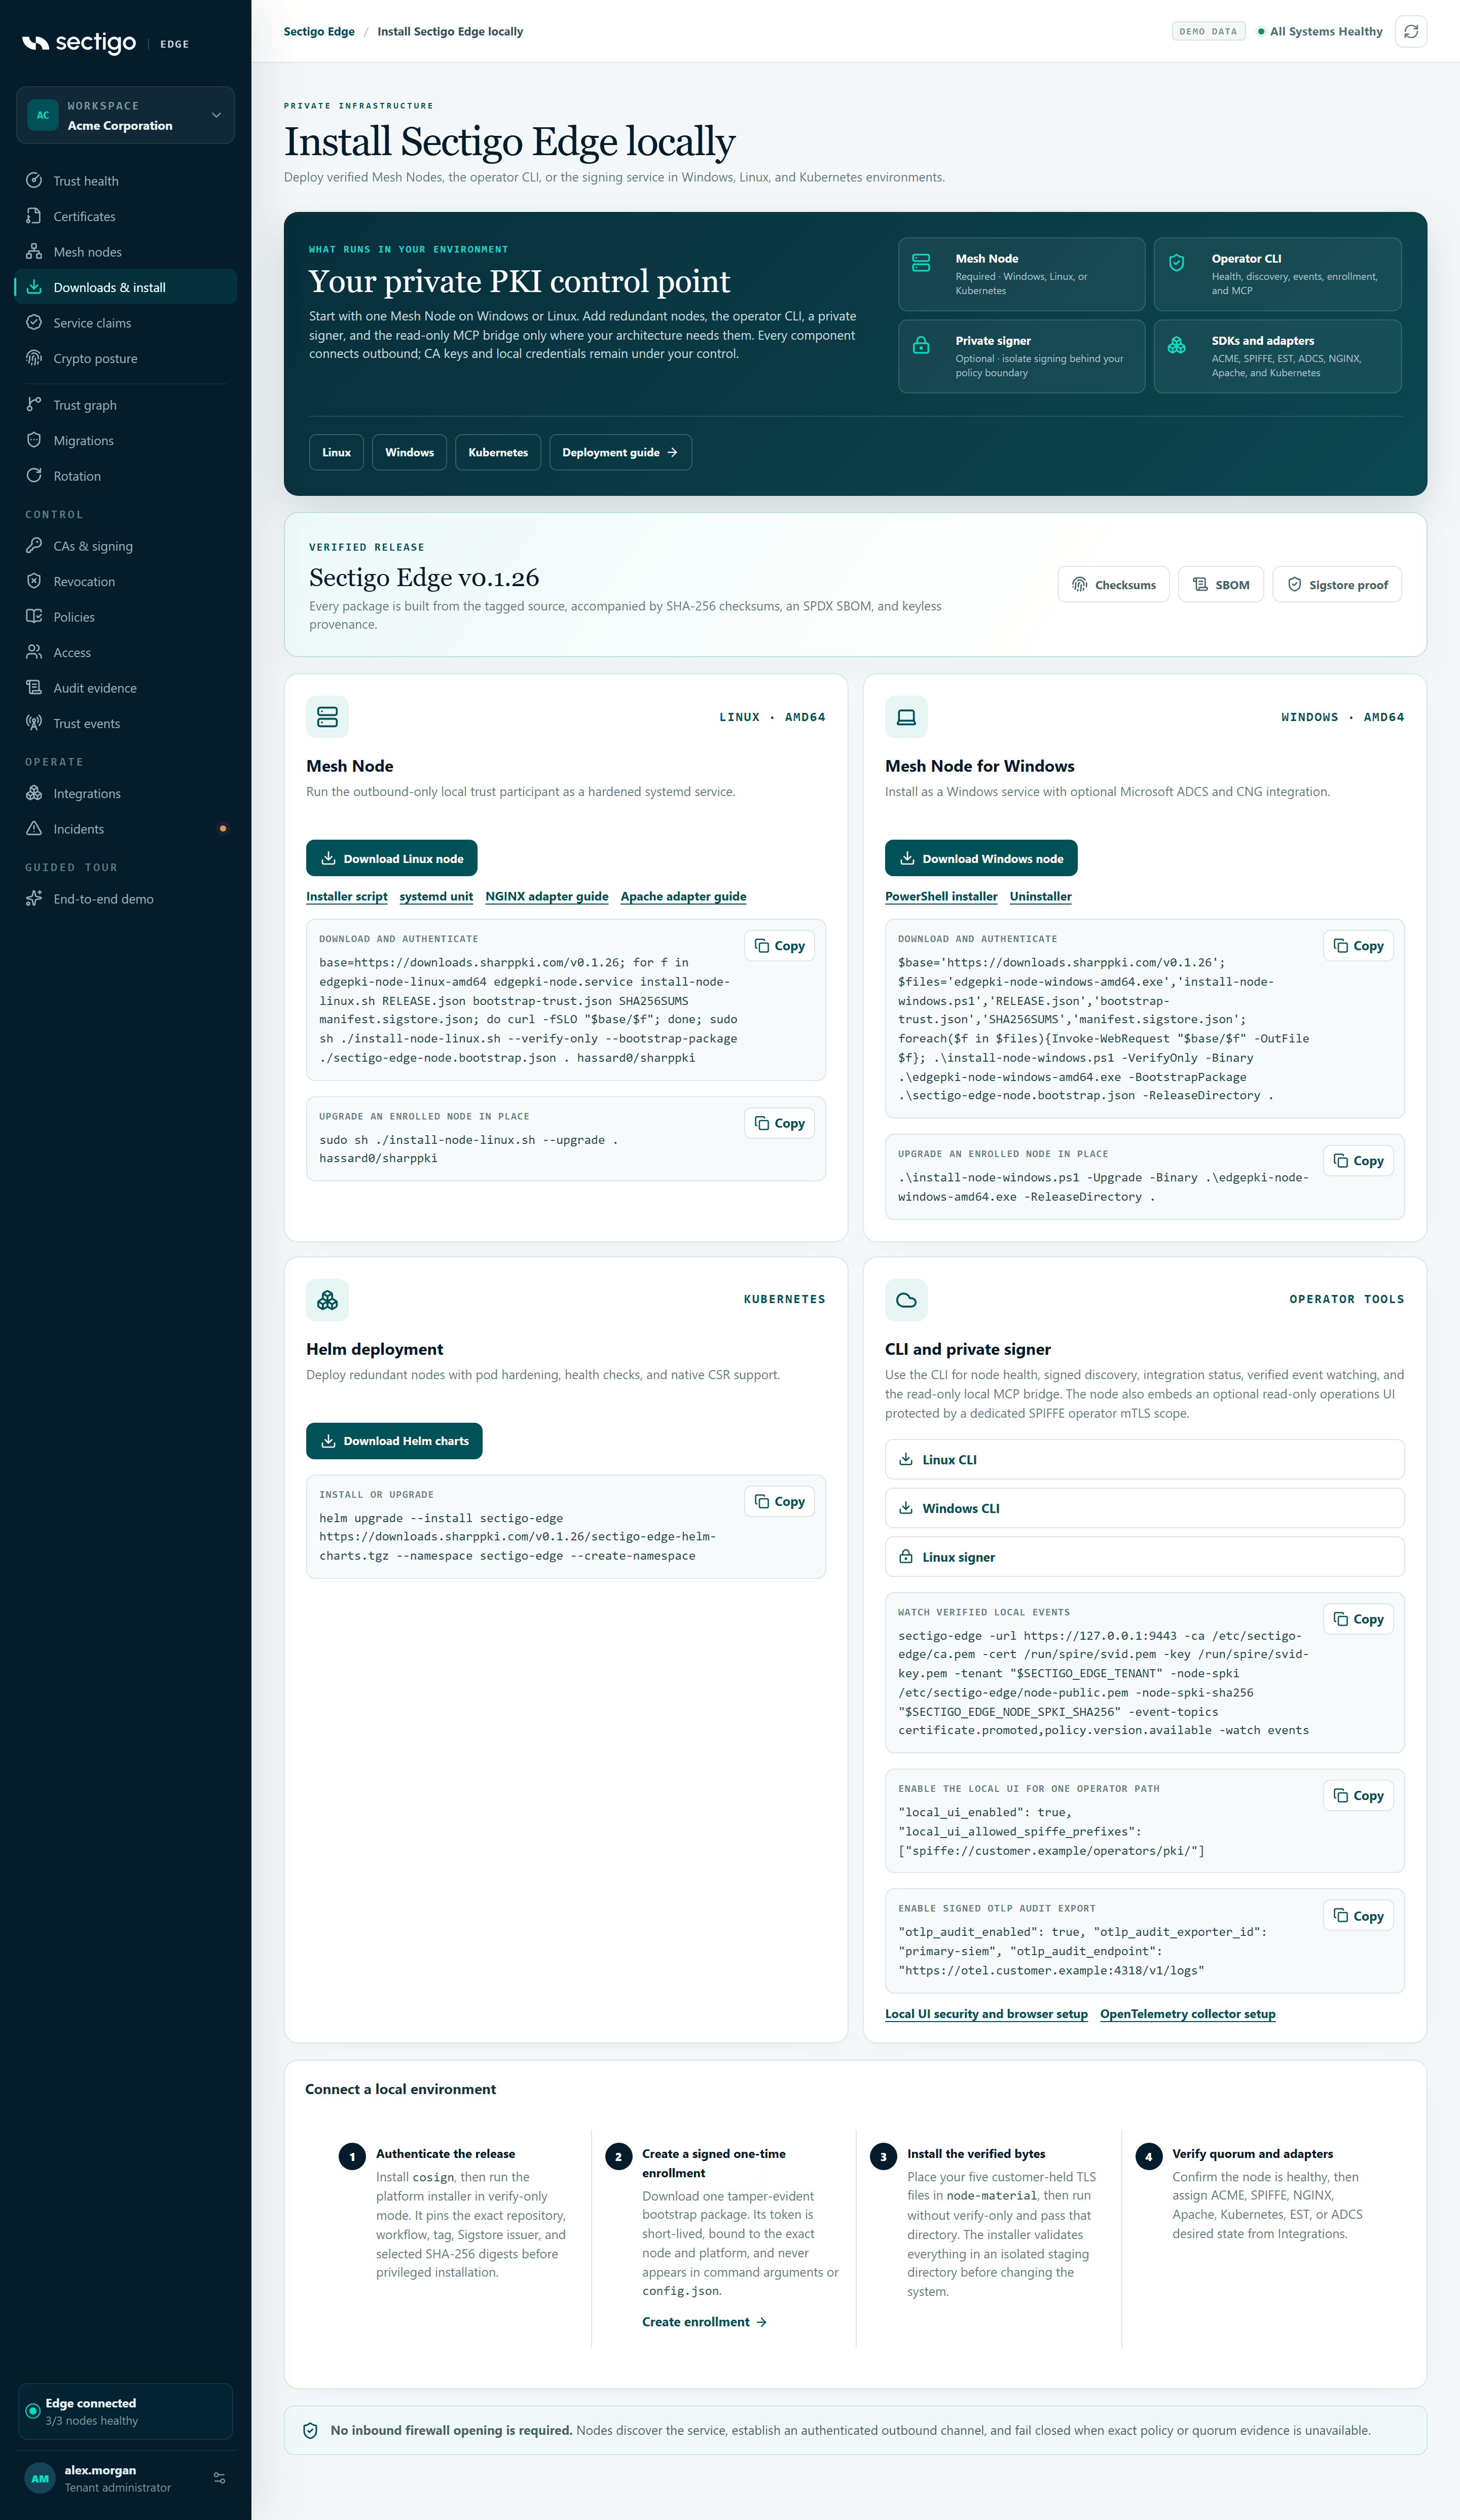The width and height of the screenshot is (1460, 2520).
Task: Open the PowerShell installer link
Action: point(941,896)
